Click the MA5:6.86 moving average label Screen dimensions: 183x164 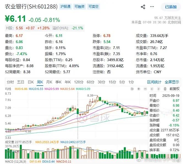[x=21, y=89]
